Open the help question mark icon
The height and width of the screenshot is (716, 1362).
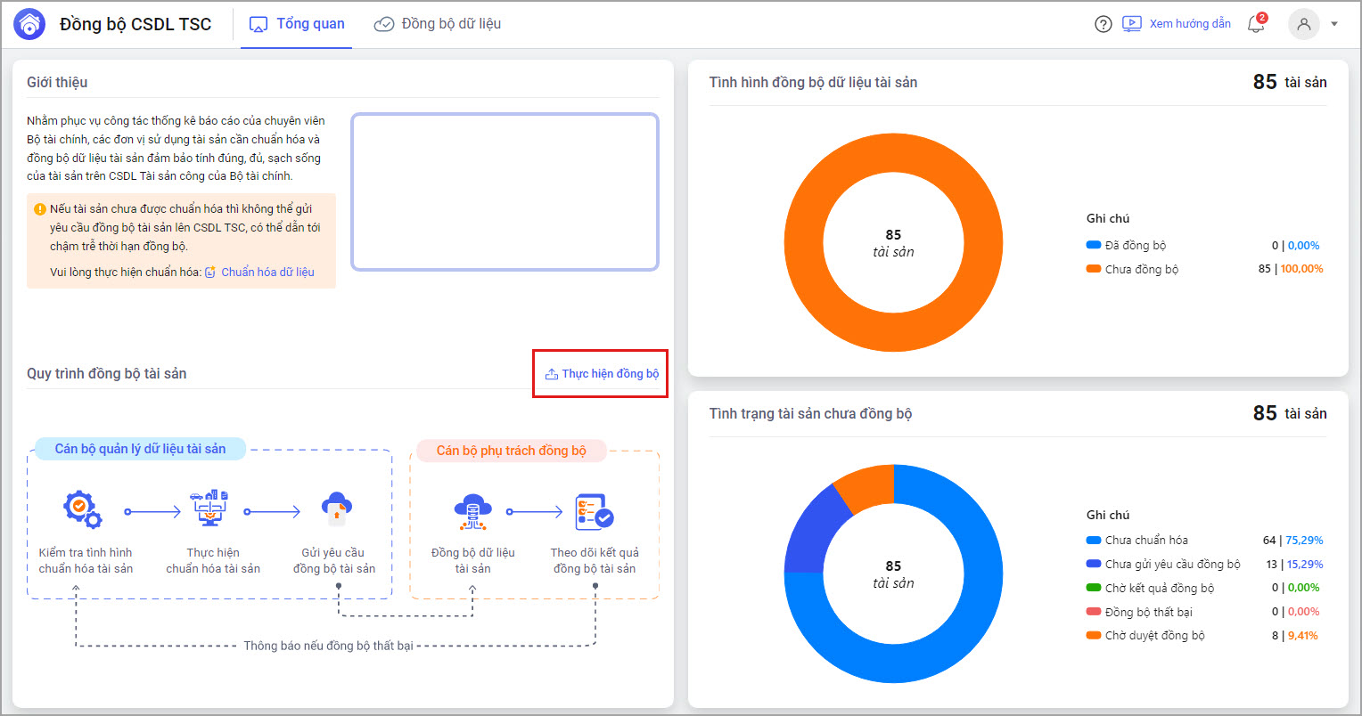1104,24
